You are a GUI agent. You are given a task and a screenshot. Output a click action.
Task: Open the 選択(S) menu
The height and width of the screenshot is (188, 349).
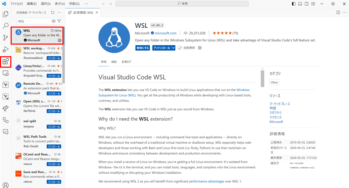[x=46, y=4]
